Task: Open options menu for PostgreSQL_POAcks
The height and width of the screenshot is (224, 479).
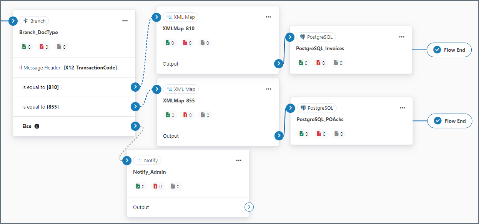Action: pyautogui.click(x=402, y=108)
